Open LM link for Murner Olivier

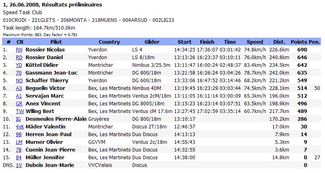click(19, 142)
